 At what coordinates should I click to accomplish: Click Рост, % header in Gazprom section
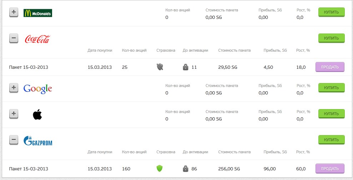pos(303,152)
